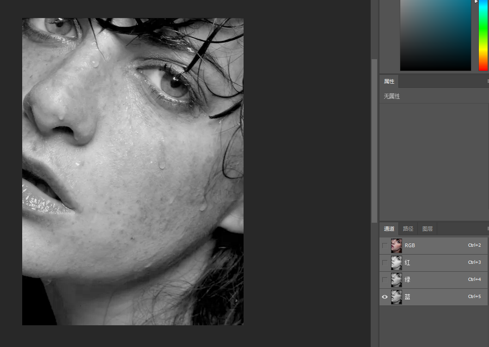Open the 通道 panel flyout menu icon

click(x=488, y=229)
